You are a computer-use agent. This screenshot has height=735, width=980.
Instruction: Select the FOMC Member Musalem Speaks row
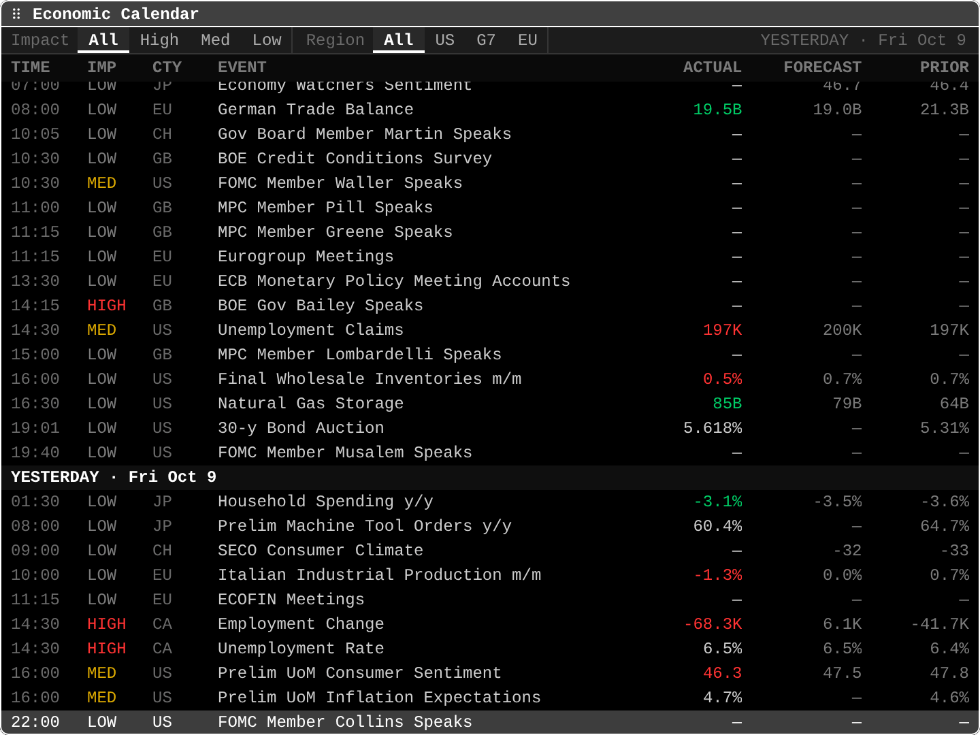pos(490,453)
